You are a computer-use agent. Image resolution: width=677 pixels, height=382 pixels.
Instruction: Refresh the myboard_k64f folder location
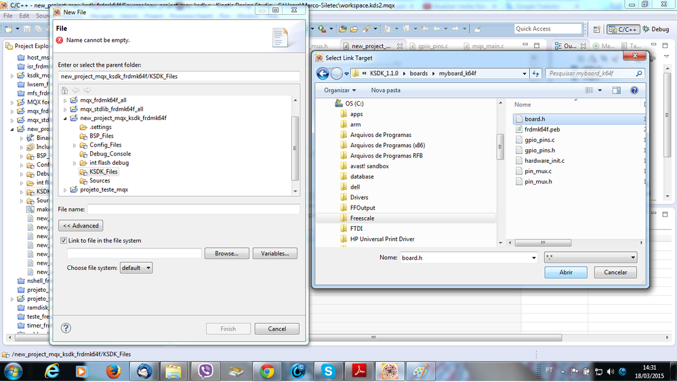click(x=536, y=73)
